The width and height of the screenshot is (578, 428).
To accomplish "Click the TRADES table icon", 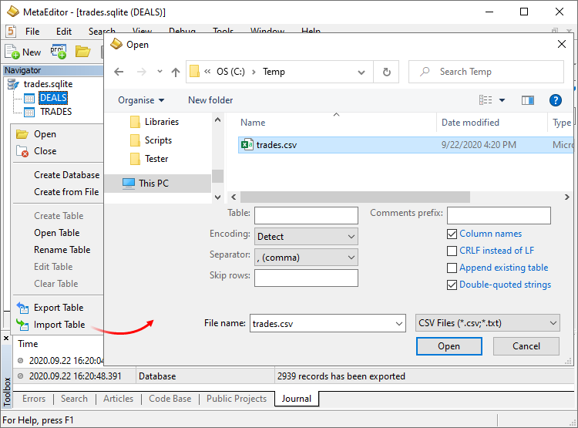I will point(29,112).
